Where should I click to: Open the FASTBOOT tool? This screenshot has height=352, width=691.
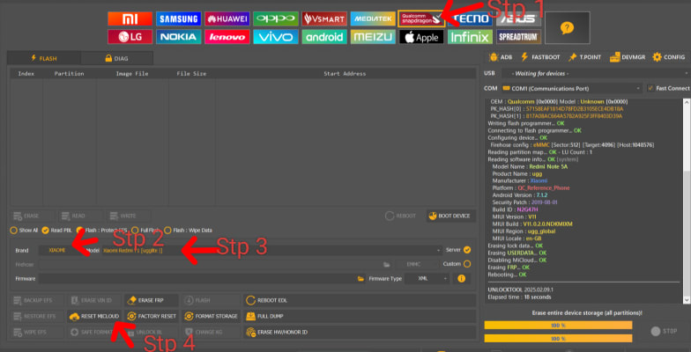pyautogui.click(x=540, y=57)
